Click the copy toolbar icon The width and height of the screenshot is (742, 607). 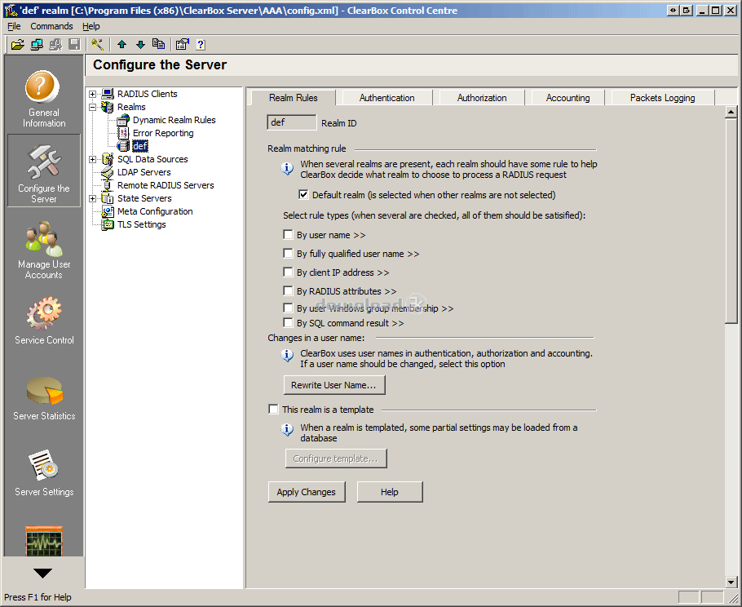[158, 45]
